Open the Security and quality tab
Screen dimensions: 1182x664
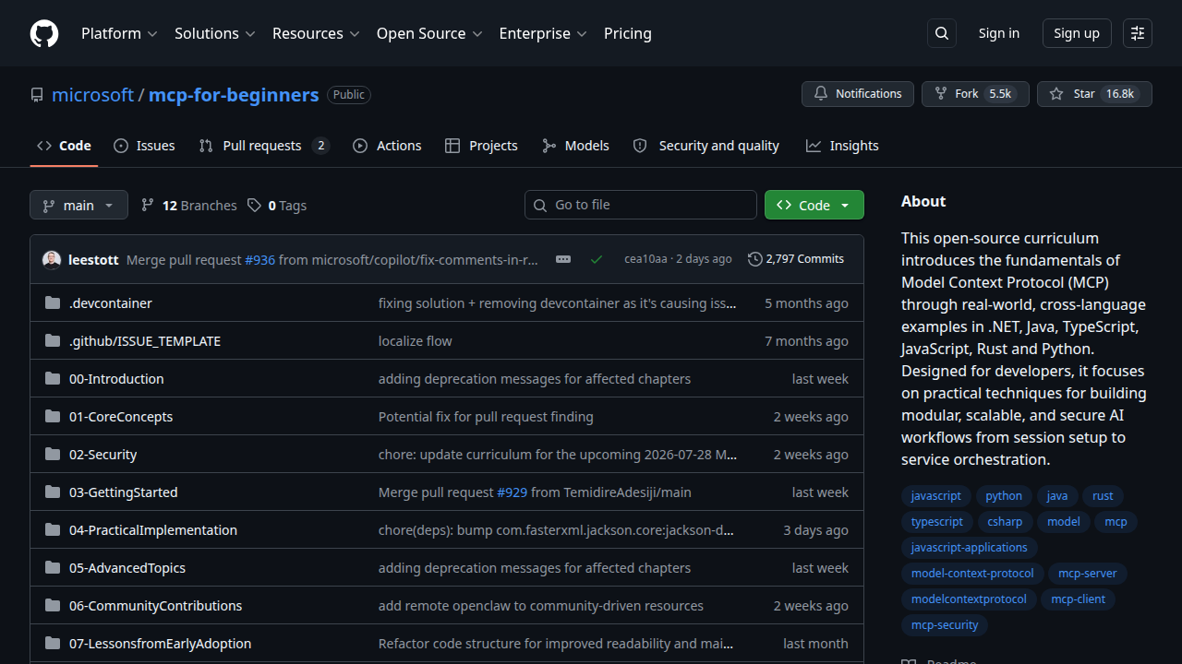pos(706,146)
